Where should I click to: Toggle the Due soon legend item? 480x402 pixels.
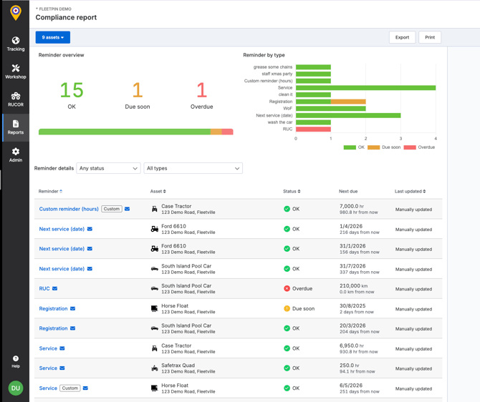coord(384,147)
